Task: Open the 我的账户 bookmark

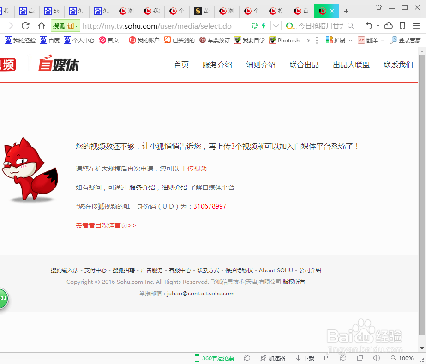Action: 144,41
